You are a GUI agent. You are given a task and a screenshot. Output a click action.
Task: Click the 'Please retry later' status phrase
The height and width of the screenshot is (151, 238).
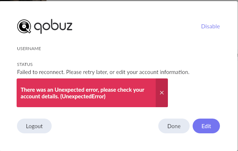pyautogui.click(x=87, y=72)
